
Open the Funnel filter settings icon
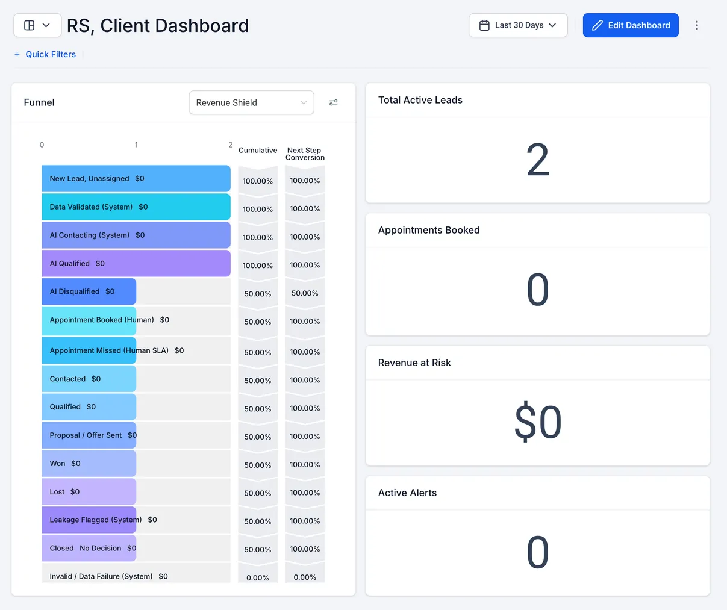334,102
